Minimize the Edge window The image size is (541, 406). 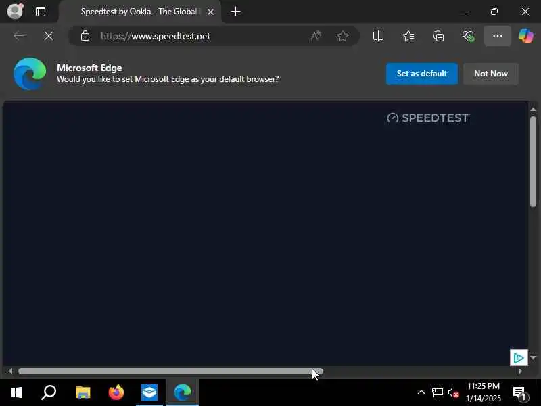pyautogui.click(x=463, y=12)
